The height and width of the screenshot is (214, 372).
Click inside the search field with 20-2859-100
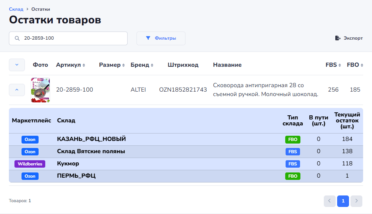click(x=74, y=38)
